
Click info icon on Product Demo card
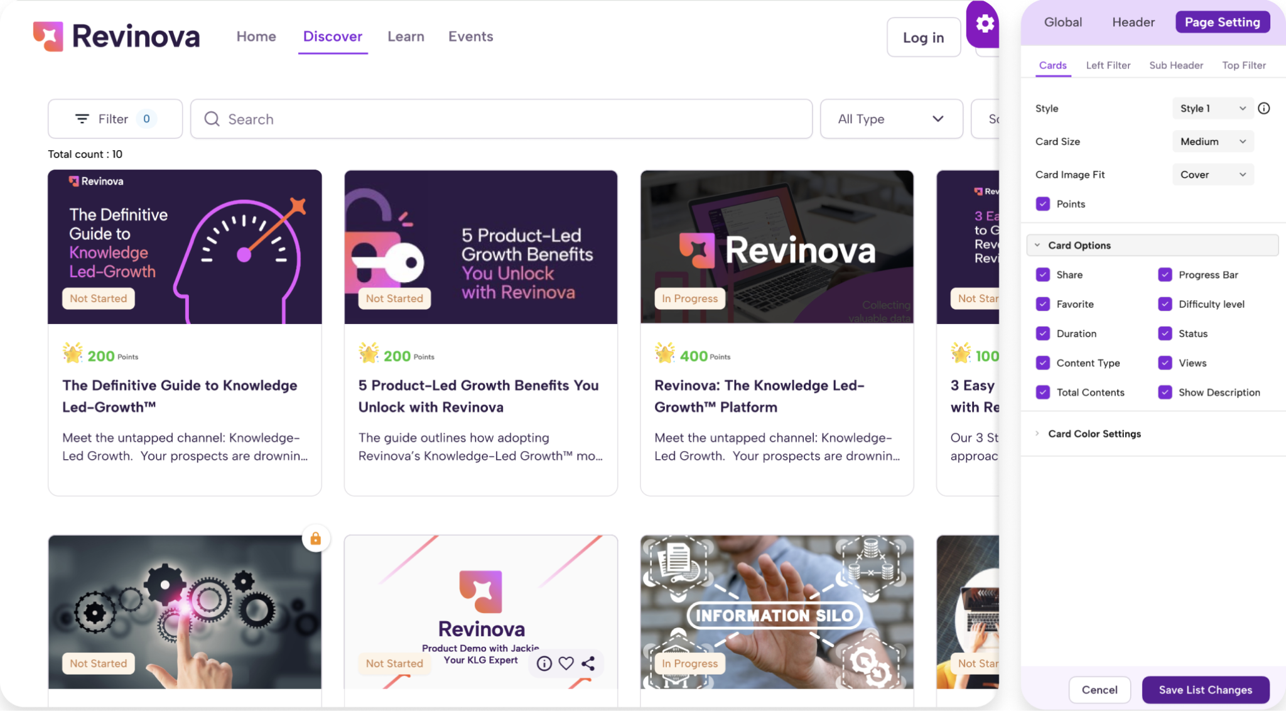(544, 663)
